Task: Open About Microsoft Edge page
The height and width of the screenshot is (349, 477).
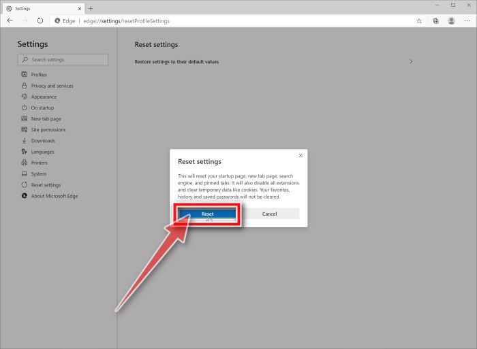Action: coord(50,196)
